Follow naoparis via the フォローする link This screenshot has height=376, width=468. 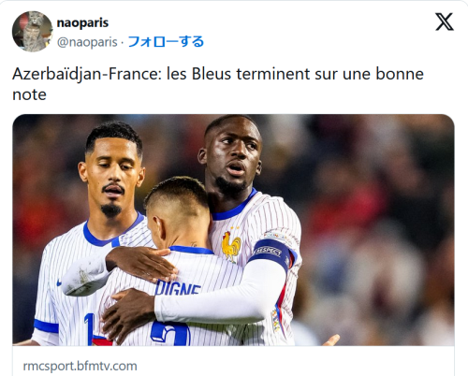pos(166,41)
